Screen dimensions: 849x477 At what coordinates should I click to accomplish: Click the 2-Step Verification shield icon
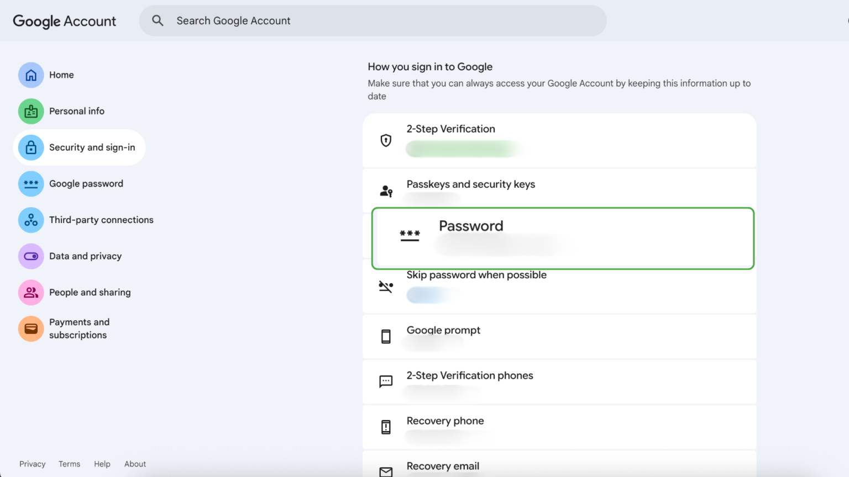[x=386, y=140]
